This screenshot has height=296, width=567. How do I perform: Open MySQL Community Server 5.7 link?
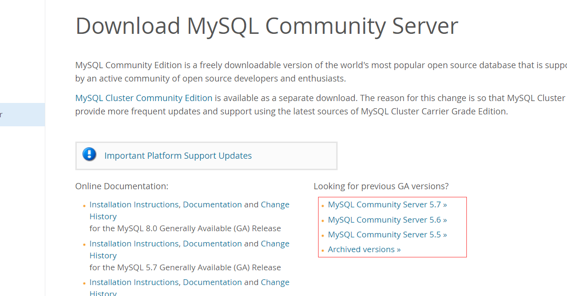tap(387, 204)
